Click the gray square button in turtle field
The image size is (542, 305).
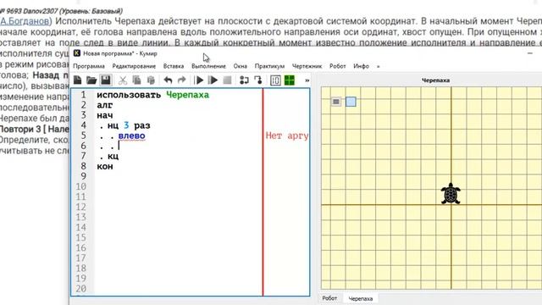336,102
